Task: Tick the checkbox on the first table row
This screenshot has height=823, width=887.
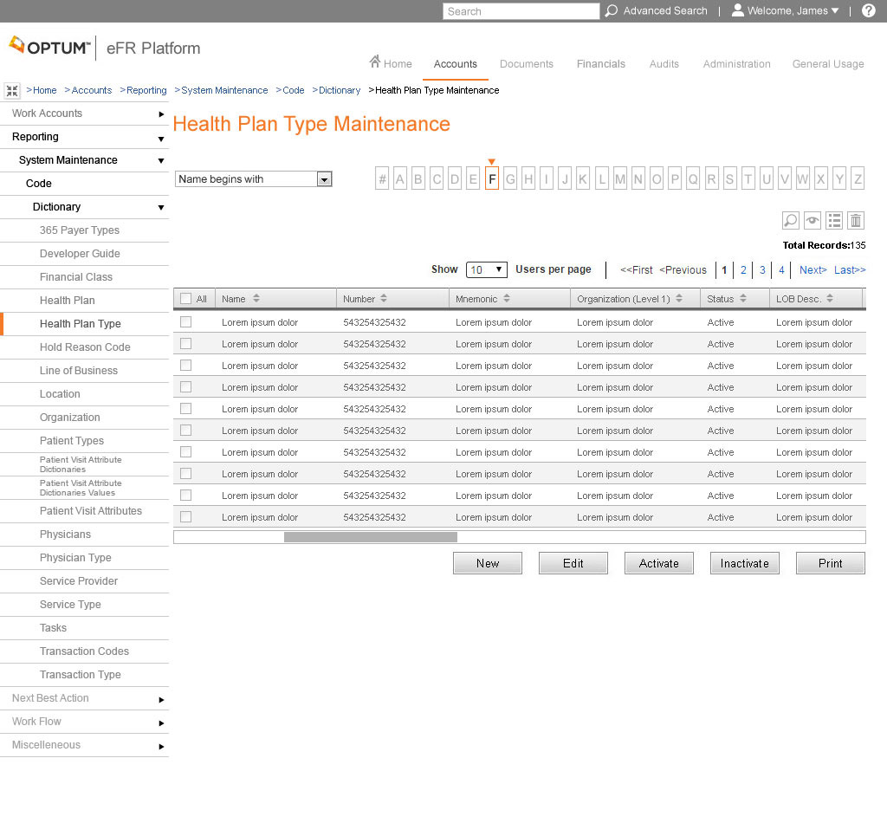Action: point(186,322)
